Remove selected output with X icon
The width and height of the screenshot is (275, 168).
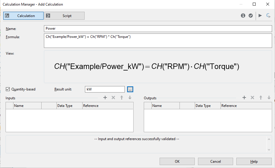(252, 98)
